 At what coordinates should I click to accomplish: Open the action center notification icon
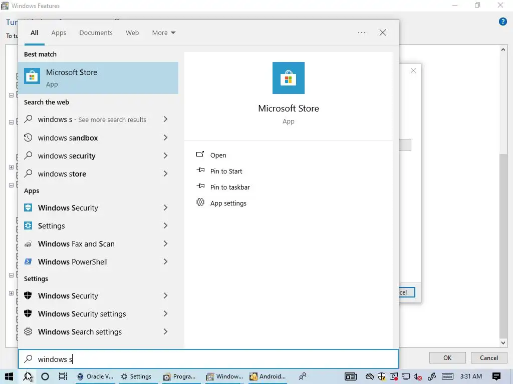point(496,376)
